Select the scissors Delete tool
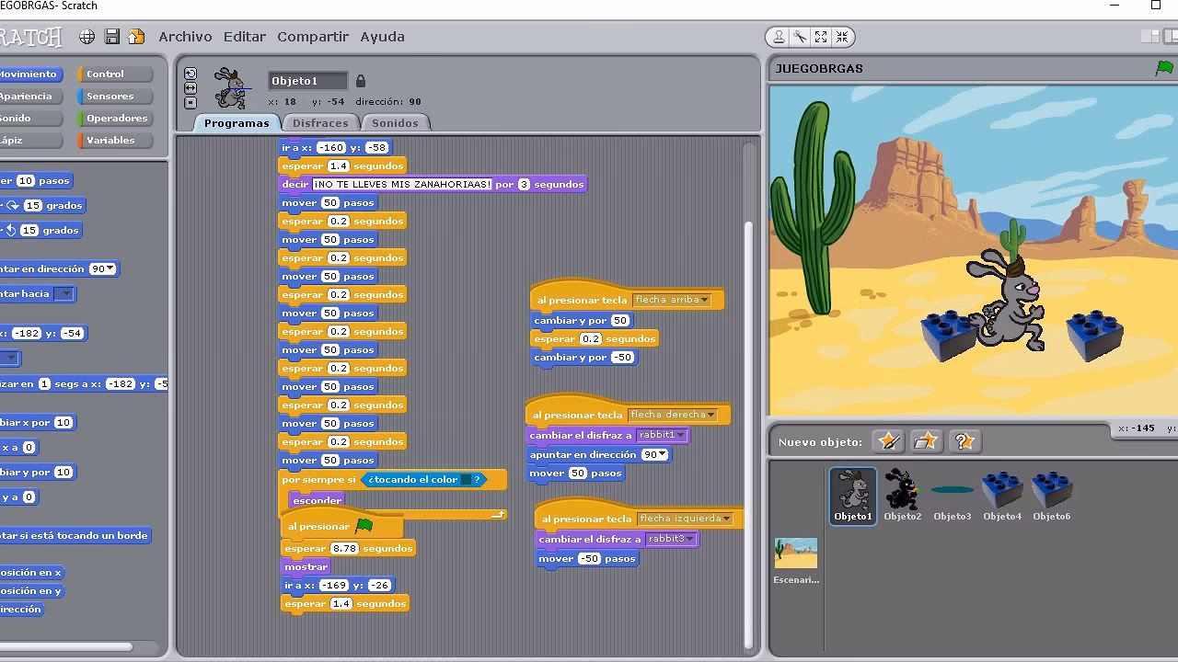The width and height of the screenshot is (1178, 662). (x=801, y=37)
